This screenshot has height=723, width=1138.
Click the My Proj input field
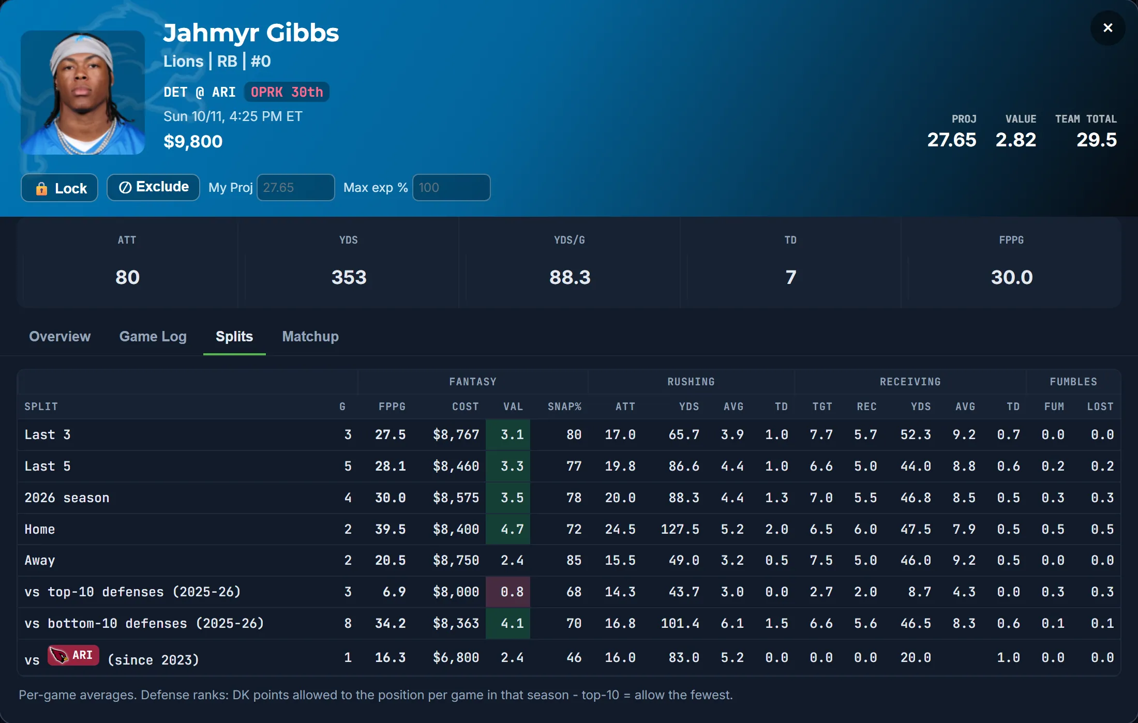click(x=296, y=187)
